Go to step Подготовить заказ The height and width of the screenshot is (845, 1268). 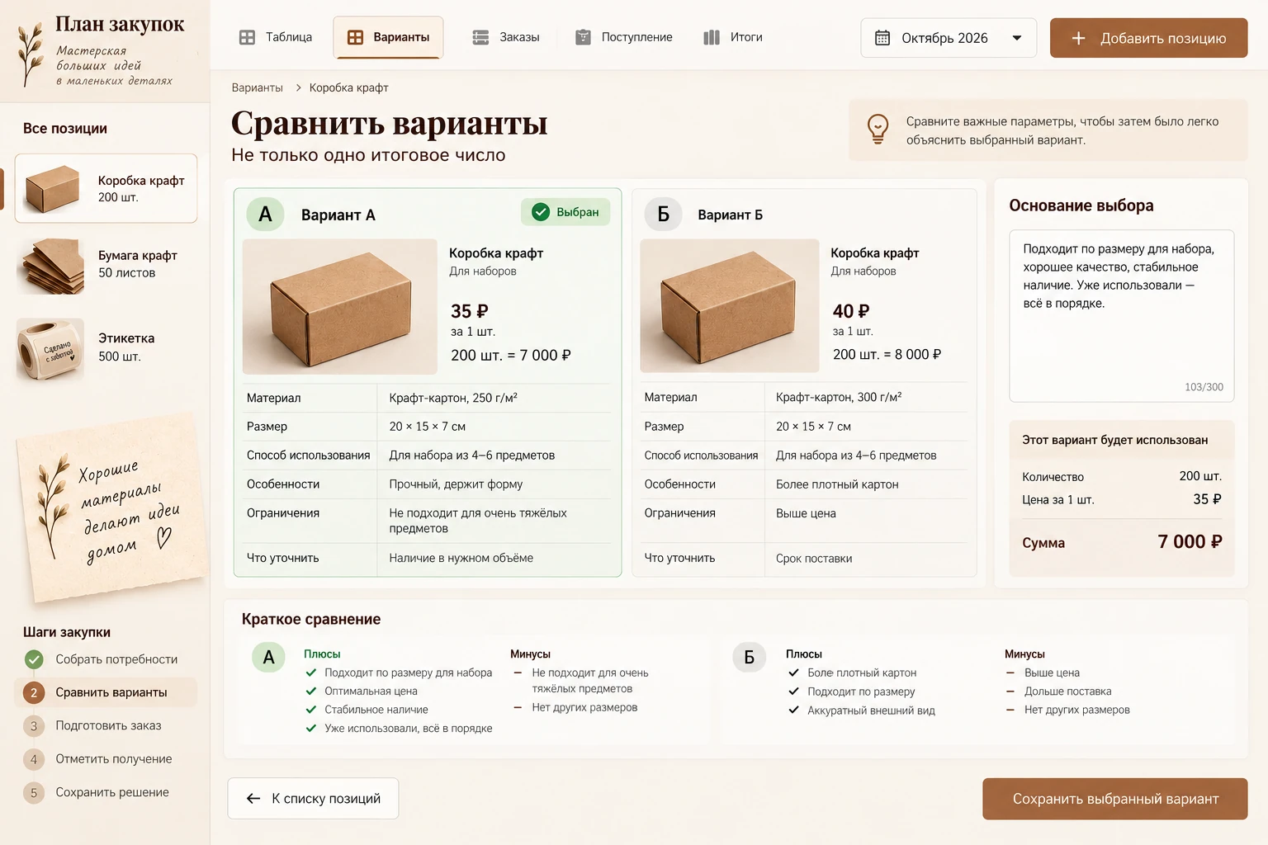(x=106, y=726)
